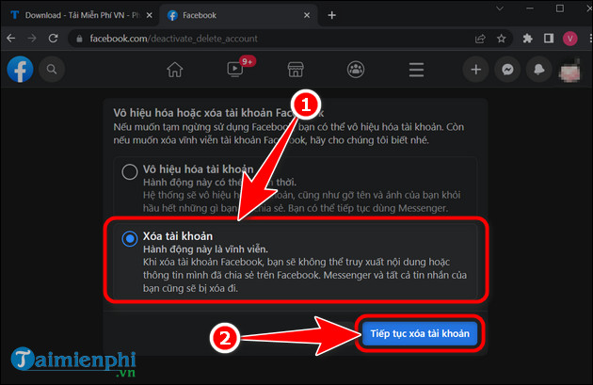
Task: Maximize the browser window
Action: [560, 8]
